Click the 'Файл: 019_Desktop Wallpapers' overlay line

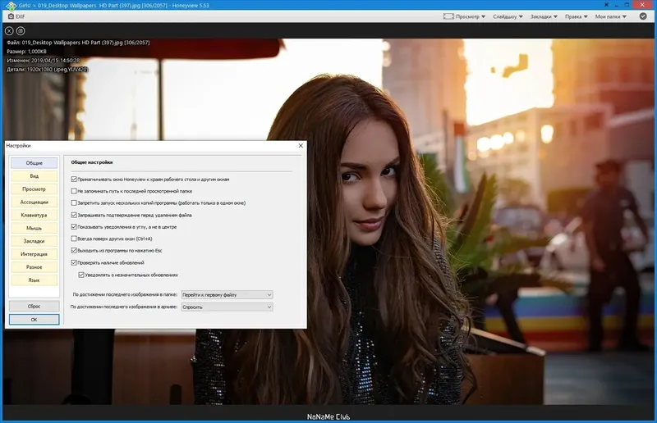[x=78, y=43]
